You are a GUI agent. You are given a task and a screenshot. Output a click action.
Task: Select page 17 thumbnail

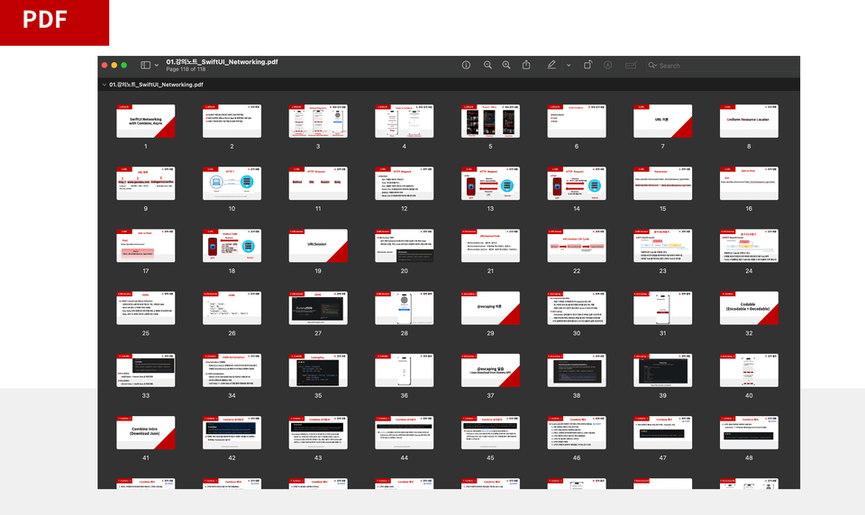146,246
